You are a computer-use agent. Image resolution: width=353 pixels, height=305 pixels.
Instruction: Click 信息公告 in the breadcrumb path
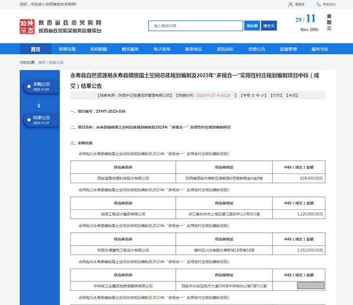click(56, 62)
